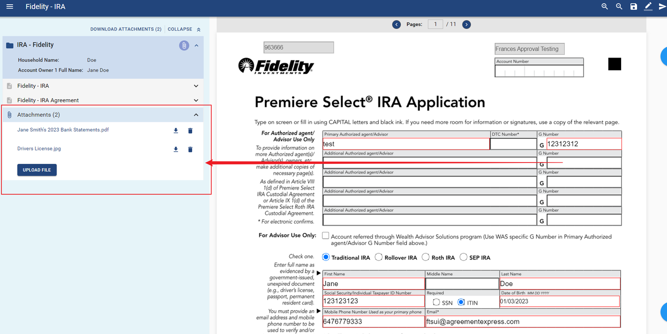
Task: Click Account Owner 1 name Jane Doe
Action: 98,70
